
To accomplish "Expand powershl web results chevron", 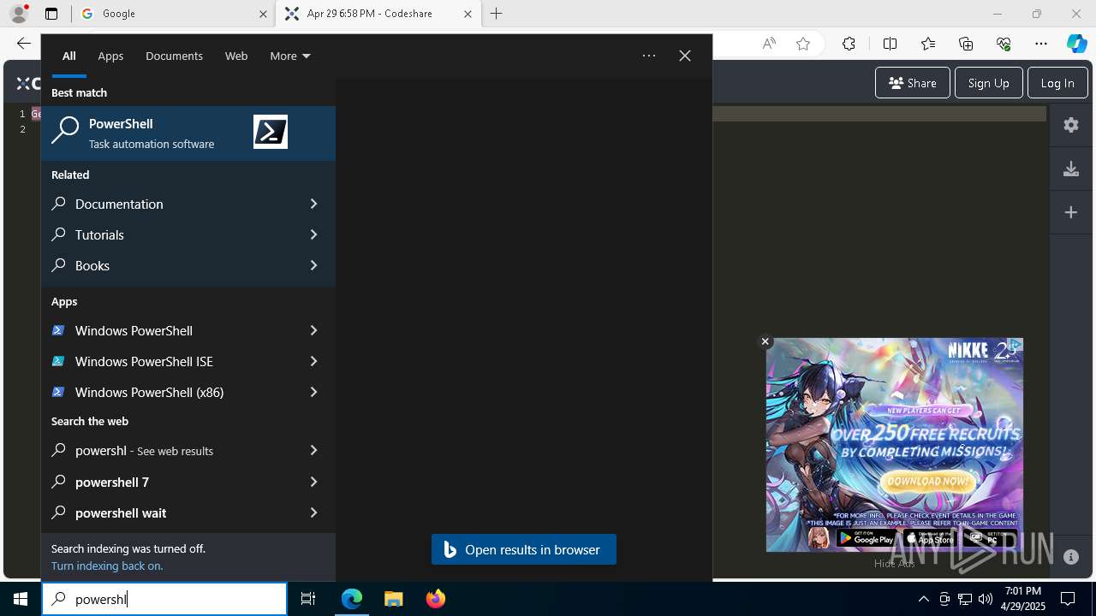I will click(313, 450).
